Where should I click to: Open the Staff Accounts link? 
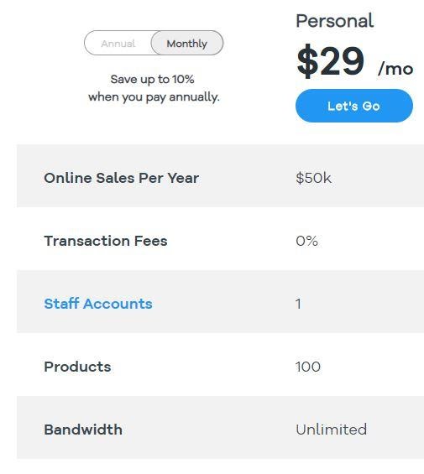tap(98, 304)
